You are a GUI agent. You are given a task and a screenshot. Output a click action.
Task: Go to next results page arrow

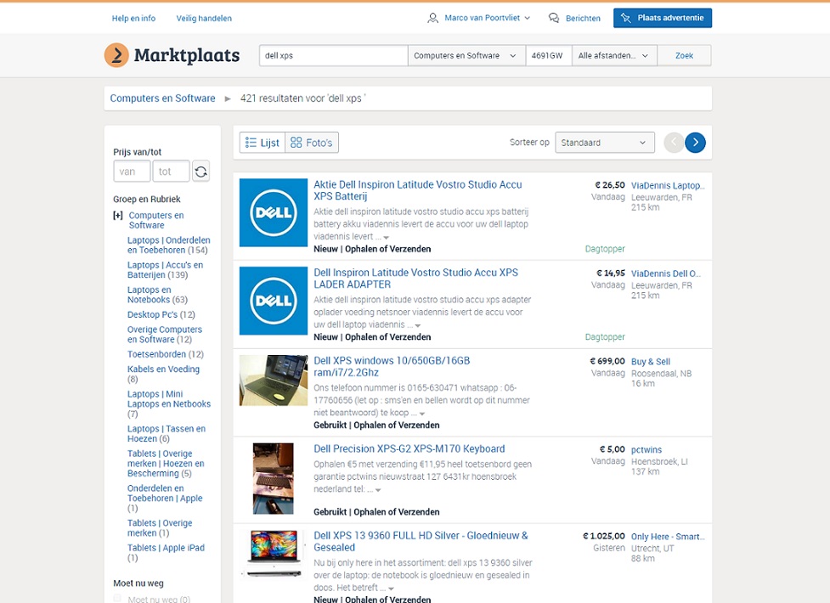tap(695, 143)
